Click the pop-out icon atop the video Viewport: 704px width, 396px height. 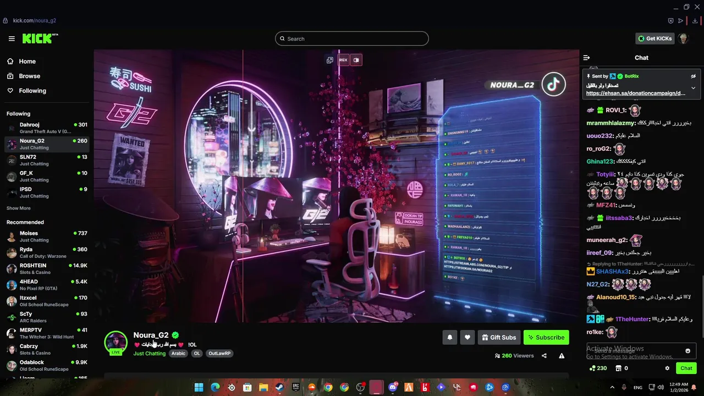330,60
